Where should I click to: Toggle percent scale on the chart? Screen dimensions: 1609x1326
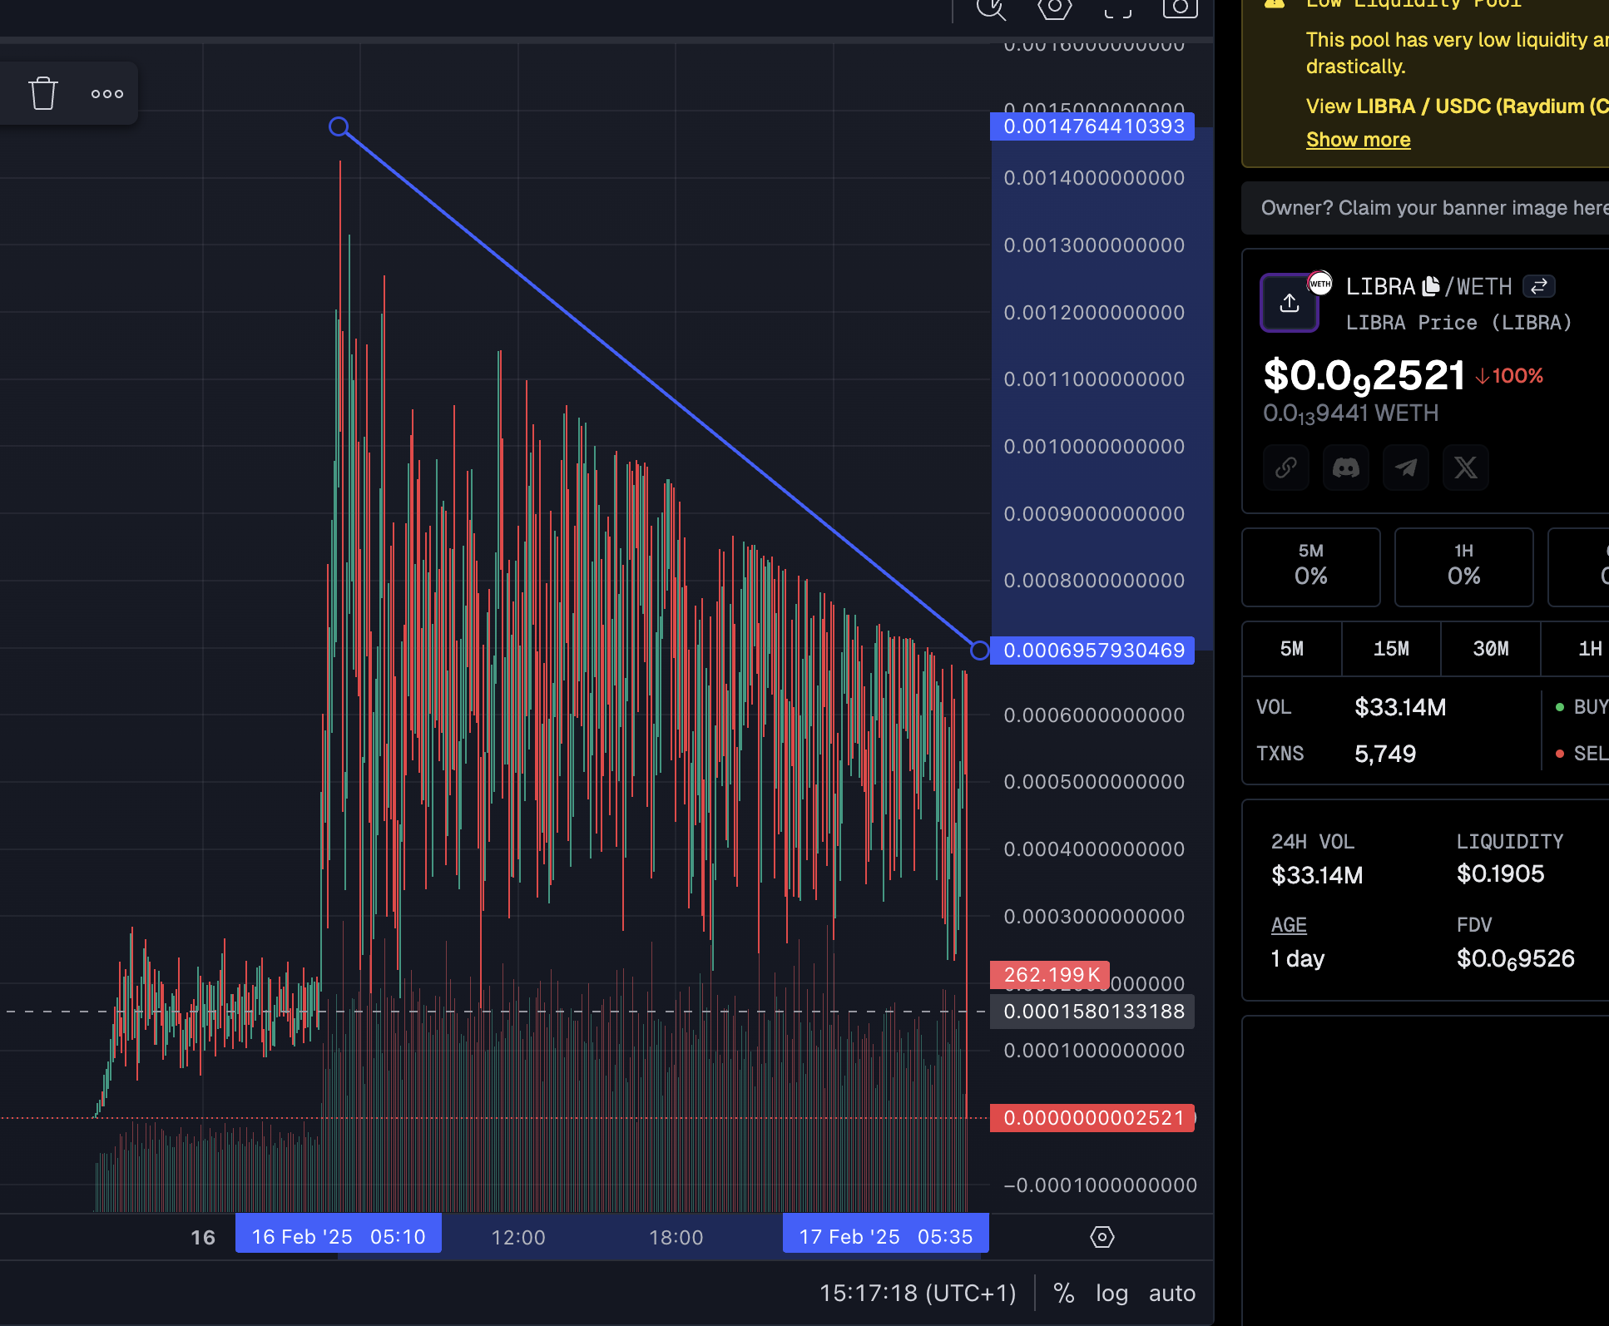coord(1063,1293)
